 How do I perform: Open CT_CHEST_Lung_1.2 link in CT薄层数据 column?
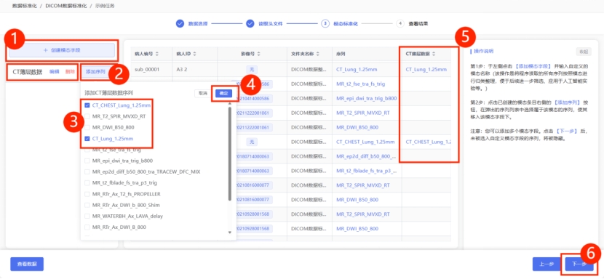click(x=428, y=142)
